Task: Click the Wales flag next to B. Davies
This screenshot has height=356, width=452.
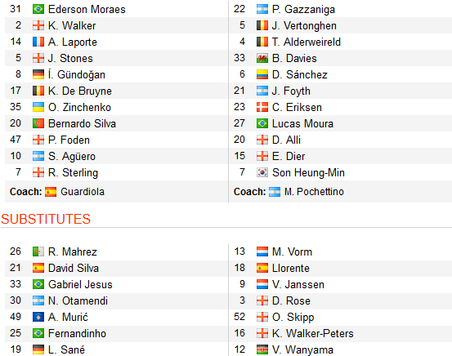Action: (x=262, y=58)
